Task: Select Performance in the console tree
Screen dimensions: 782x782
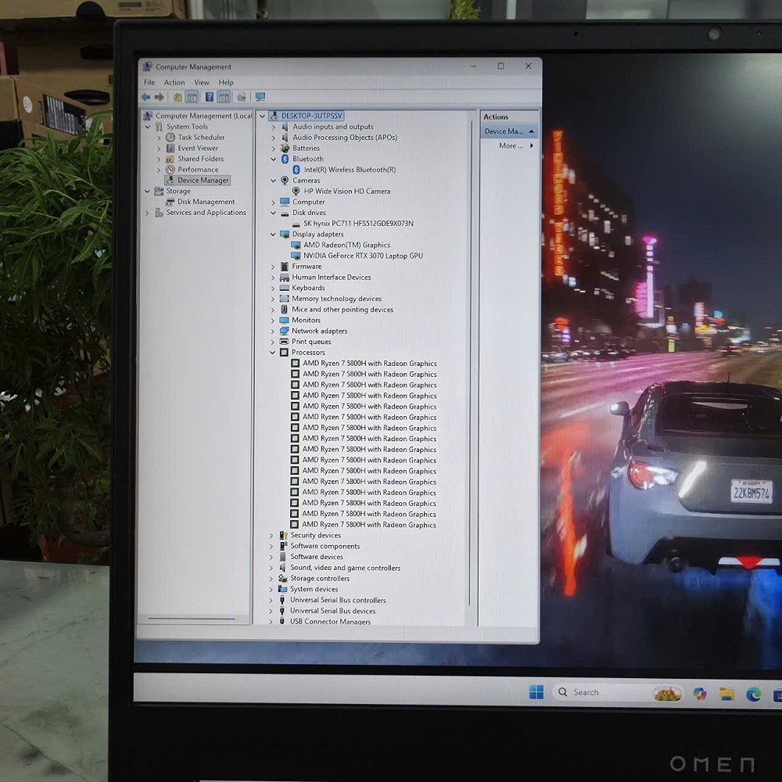Action: click(198, 170)
